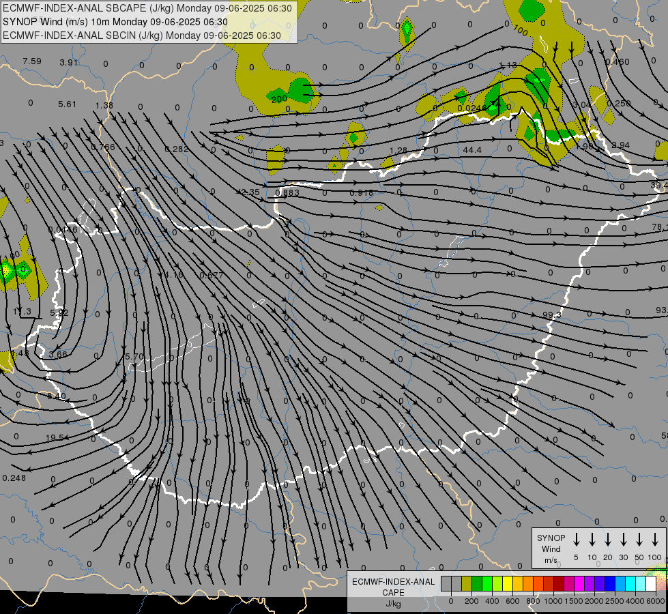Click the 99.3 value on the map
Viewport: 668px width, 614px height.
[552, 315]
